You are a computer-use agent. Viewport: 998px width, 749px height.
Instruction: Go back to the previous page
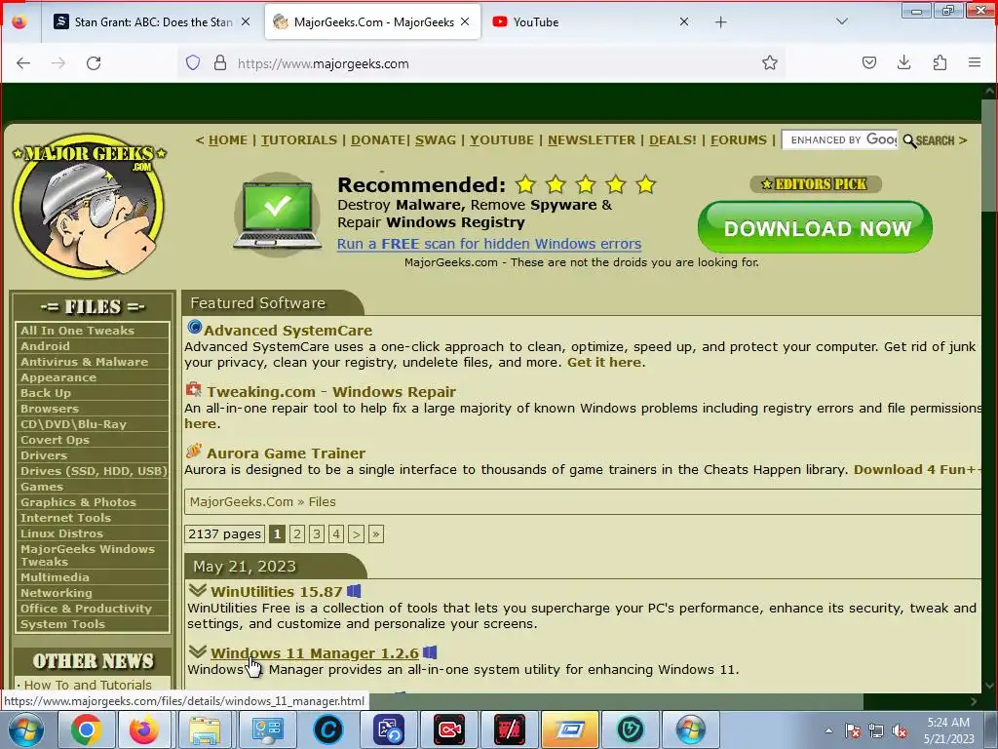(x=23, y=63)
